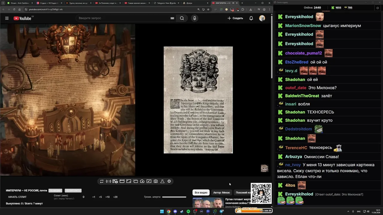Add +5 minutes to split
The height and width of the screenshot is (215, 383).
point(100,197)
